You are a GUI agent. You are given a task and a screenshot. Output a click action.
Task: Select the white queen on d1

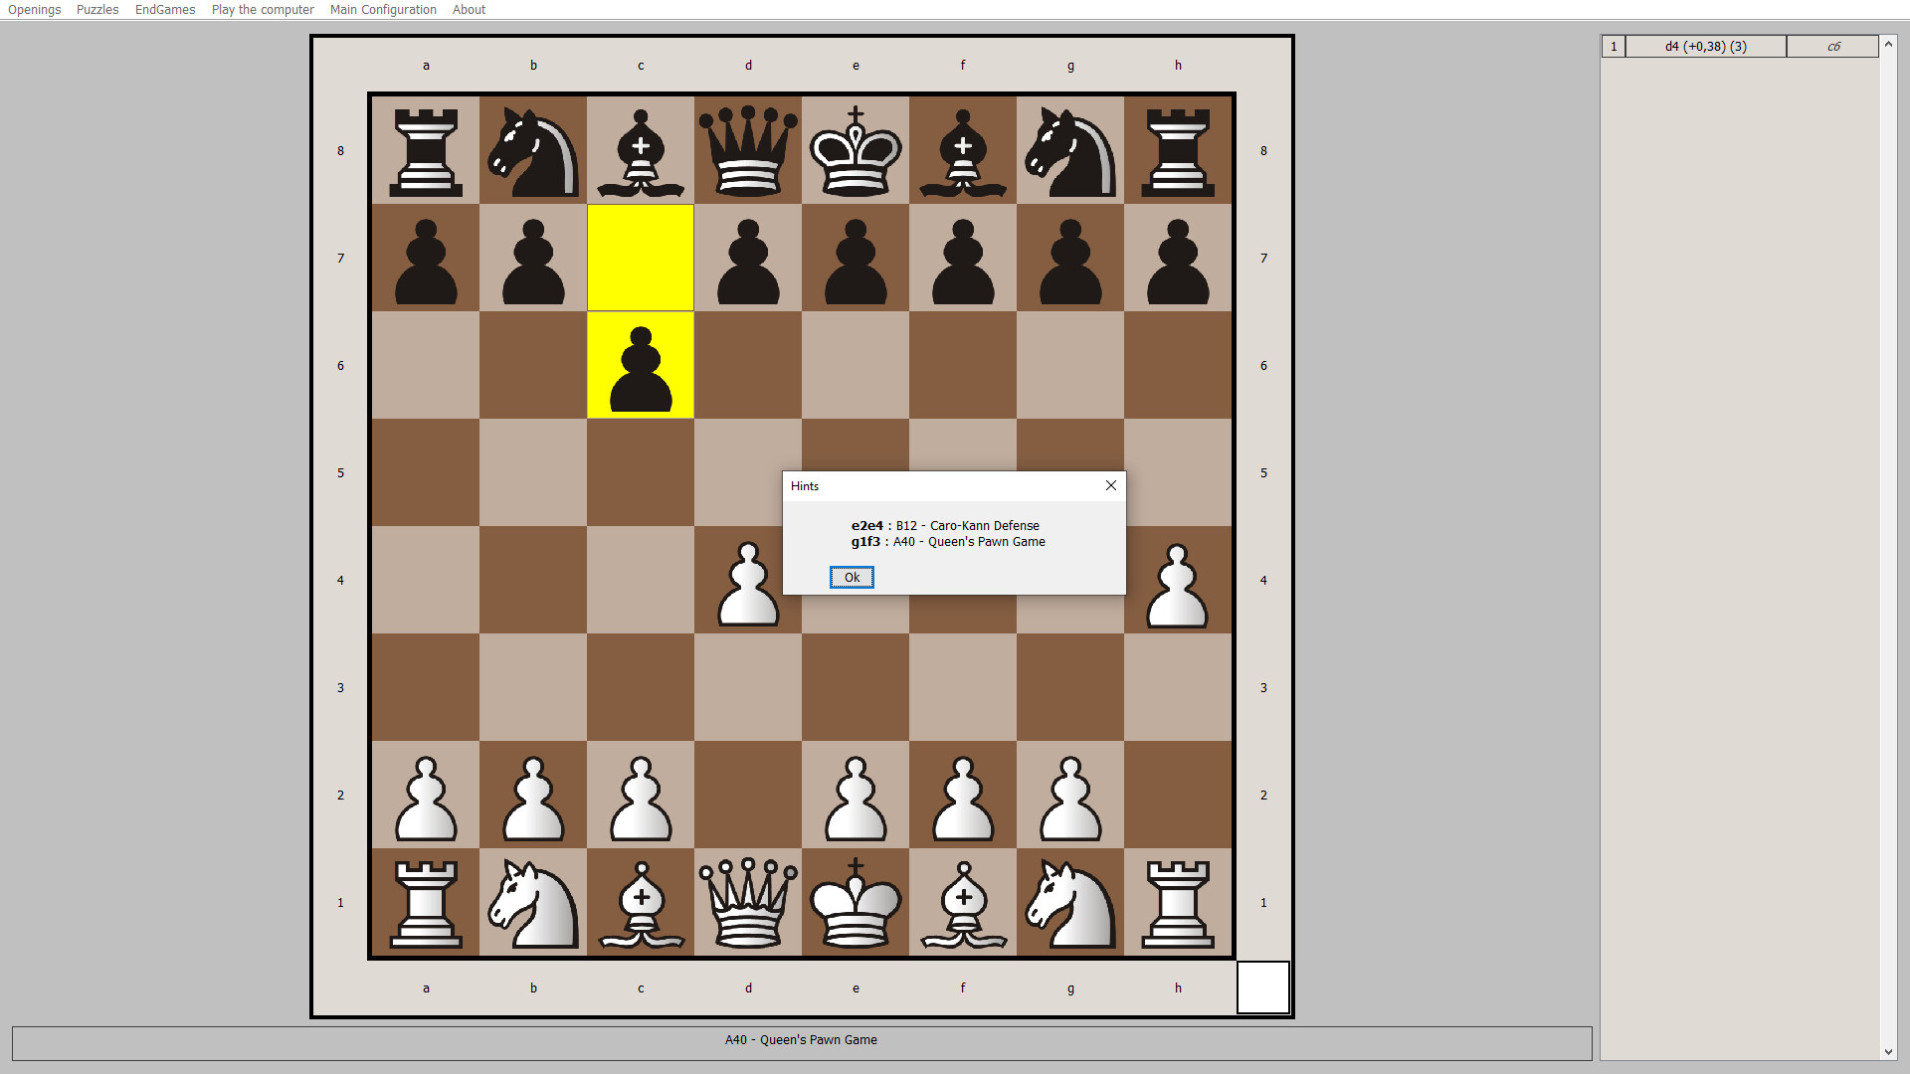point(749,902)
